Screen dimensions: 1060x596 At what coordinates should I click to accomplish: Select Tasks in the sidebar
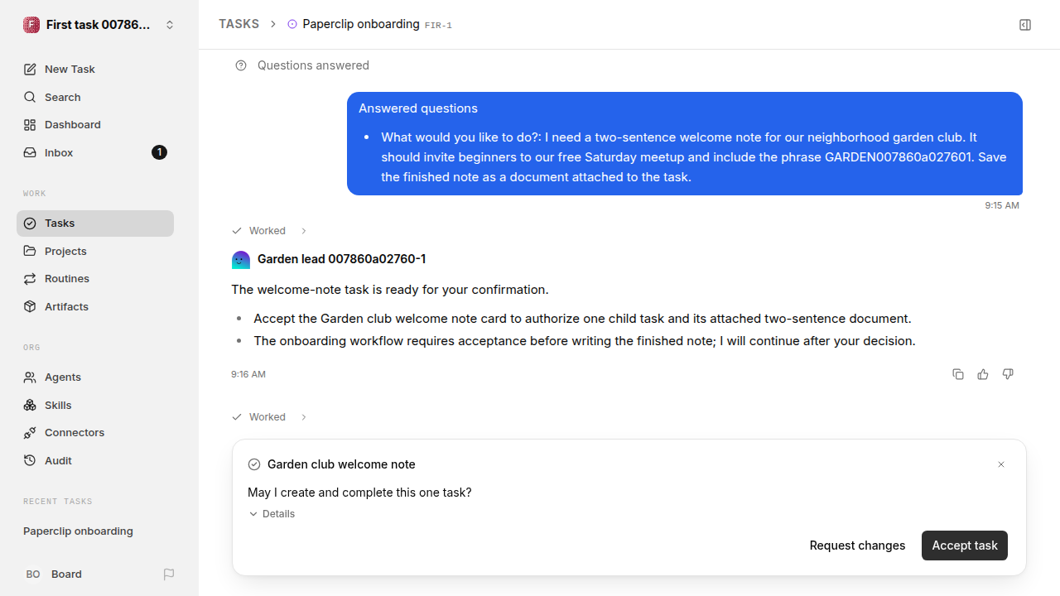(x=95, y=223)
